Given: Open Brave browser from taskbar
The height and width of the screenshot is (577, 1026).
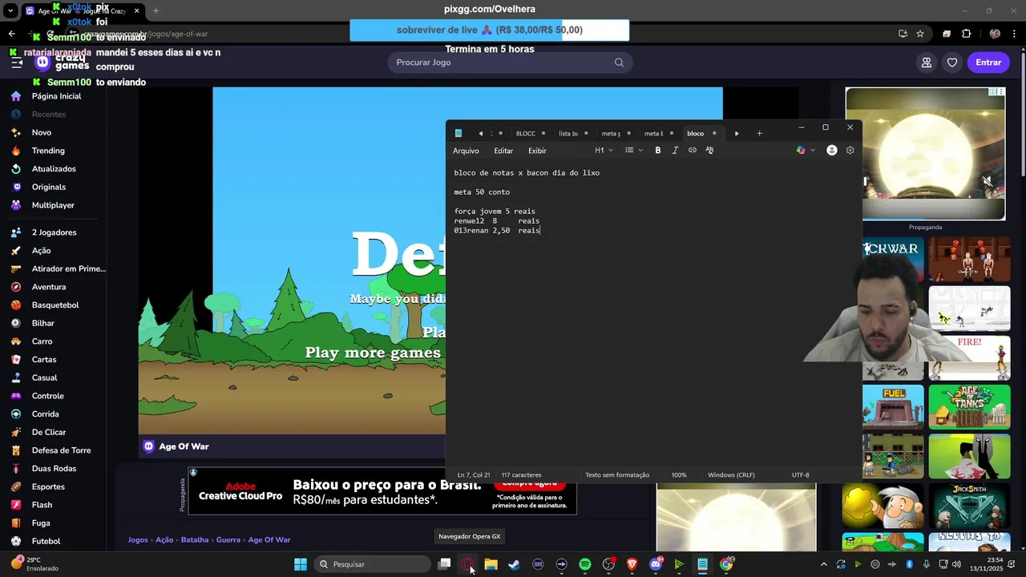Looking at the screenshot, I should click(632, 564).
